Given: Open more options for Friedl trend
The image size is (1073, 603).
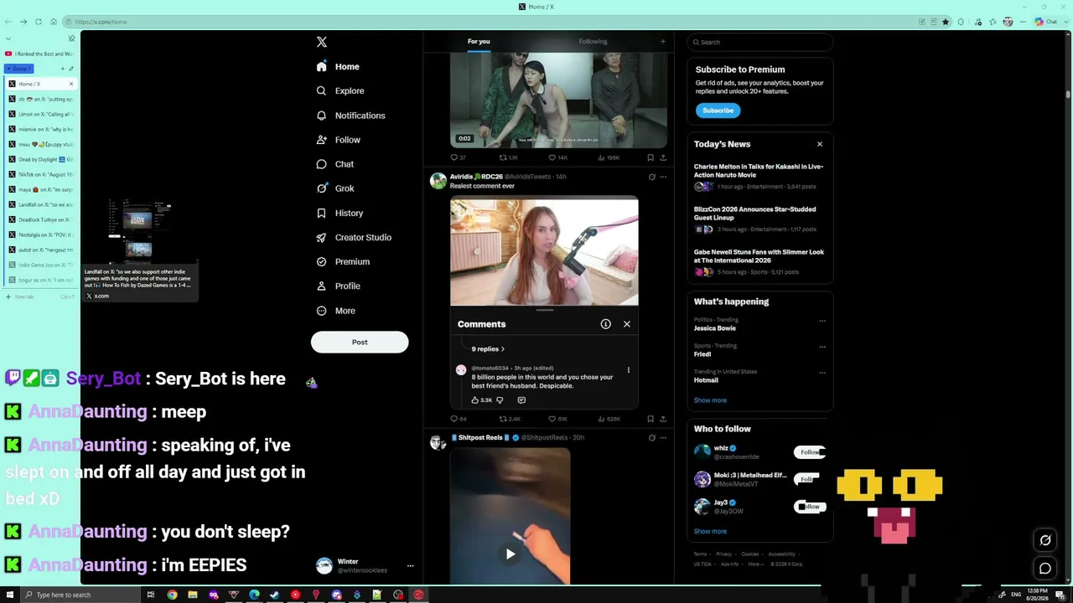Looking at the screenshot, I should pos(822,347).
